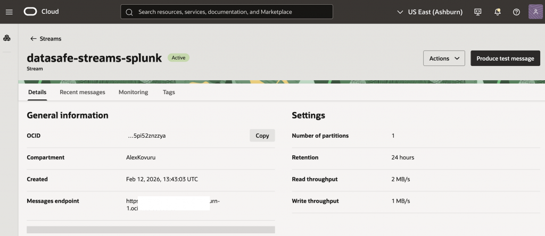
Task: Focus the resources and services search field
Action: (229, 12)
